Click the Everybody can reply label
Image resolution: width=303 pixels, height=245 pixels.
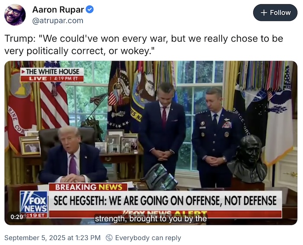pos(148,238)
